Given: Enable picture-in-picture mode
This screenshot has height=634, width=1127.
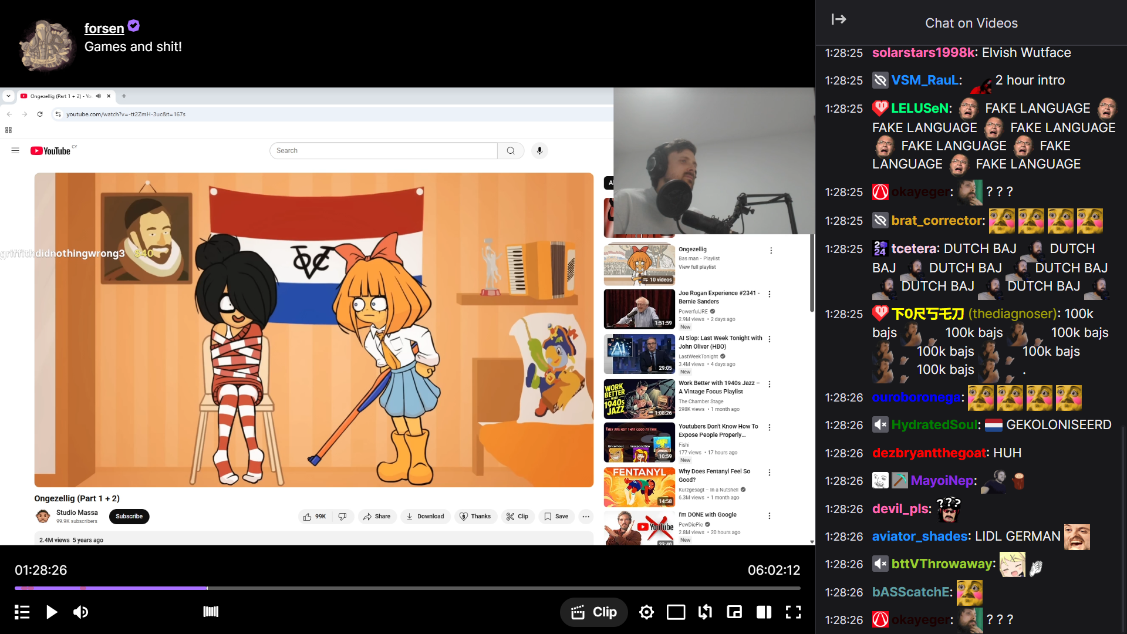Looking at the screenshot, I should (x=734, y=612).
